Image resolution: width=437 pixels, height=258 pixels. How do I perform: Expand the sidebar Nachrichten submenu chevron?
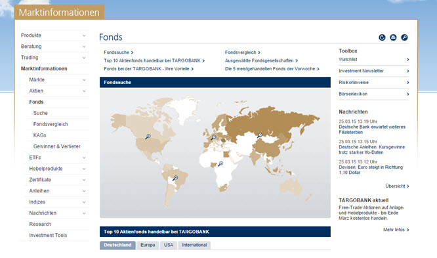[84, 213]
